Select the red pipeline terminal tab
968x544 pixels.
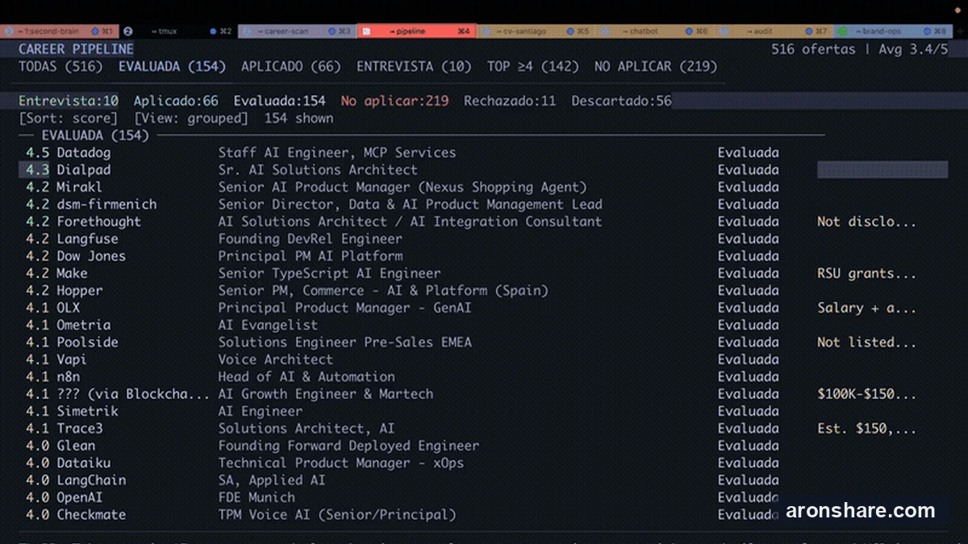pyautogui.click(x=416, y=31)
